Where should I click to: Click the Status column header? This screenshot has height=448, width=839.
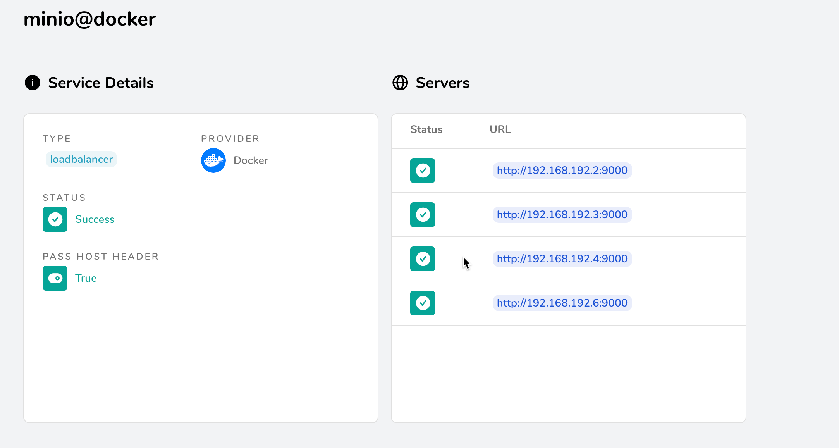426,129
